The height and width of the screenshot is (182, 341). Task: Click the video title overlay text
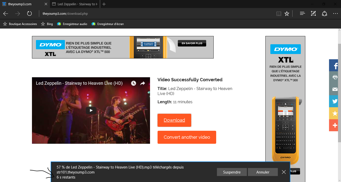(x=79, y=83)
